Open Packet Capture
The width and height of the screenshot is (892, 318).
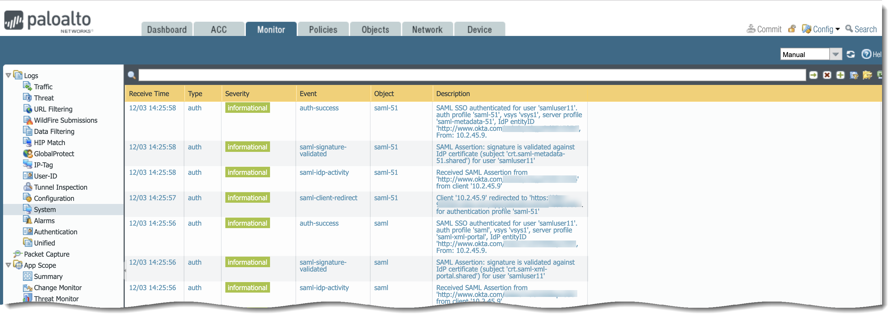(47, 254)
